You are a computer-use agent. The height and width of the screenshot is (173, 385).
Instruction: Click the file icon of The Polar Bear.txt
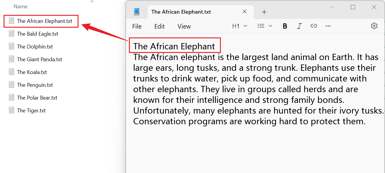12,97
